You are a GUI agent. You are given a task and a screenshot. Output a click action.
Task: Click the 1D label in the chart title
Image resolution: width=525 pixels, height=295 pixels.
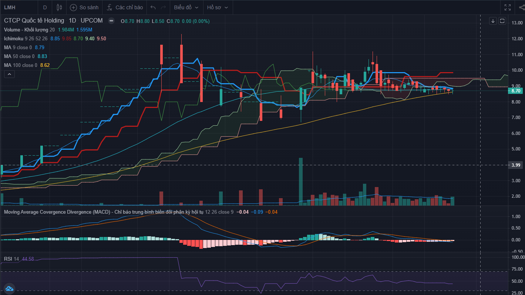click(73, 21)
